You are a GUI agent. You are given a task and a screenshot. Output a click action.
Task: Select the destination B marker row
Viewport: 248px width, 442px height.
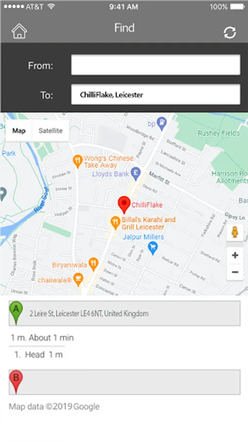pos(124,382)
